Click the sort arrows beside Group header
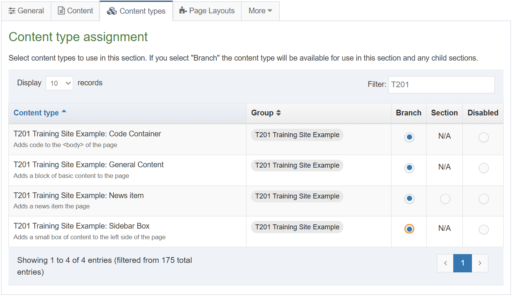512x296 pixels. click(279, 113)
